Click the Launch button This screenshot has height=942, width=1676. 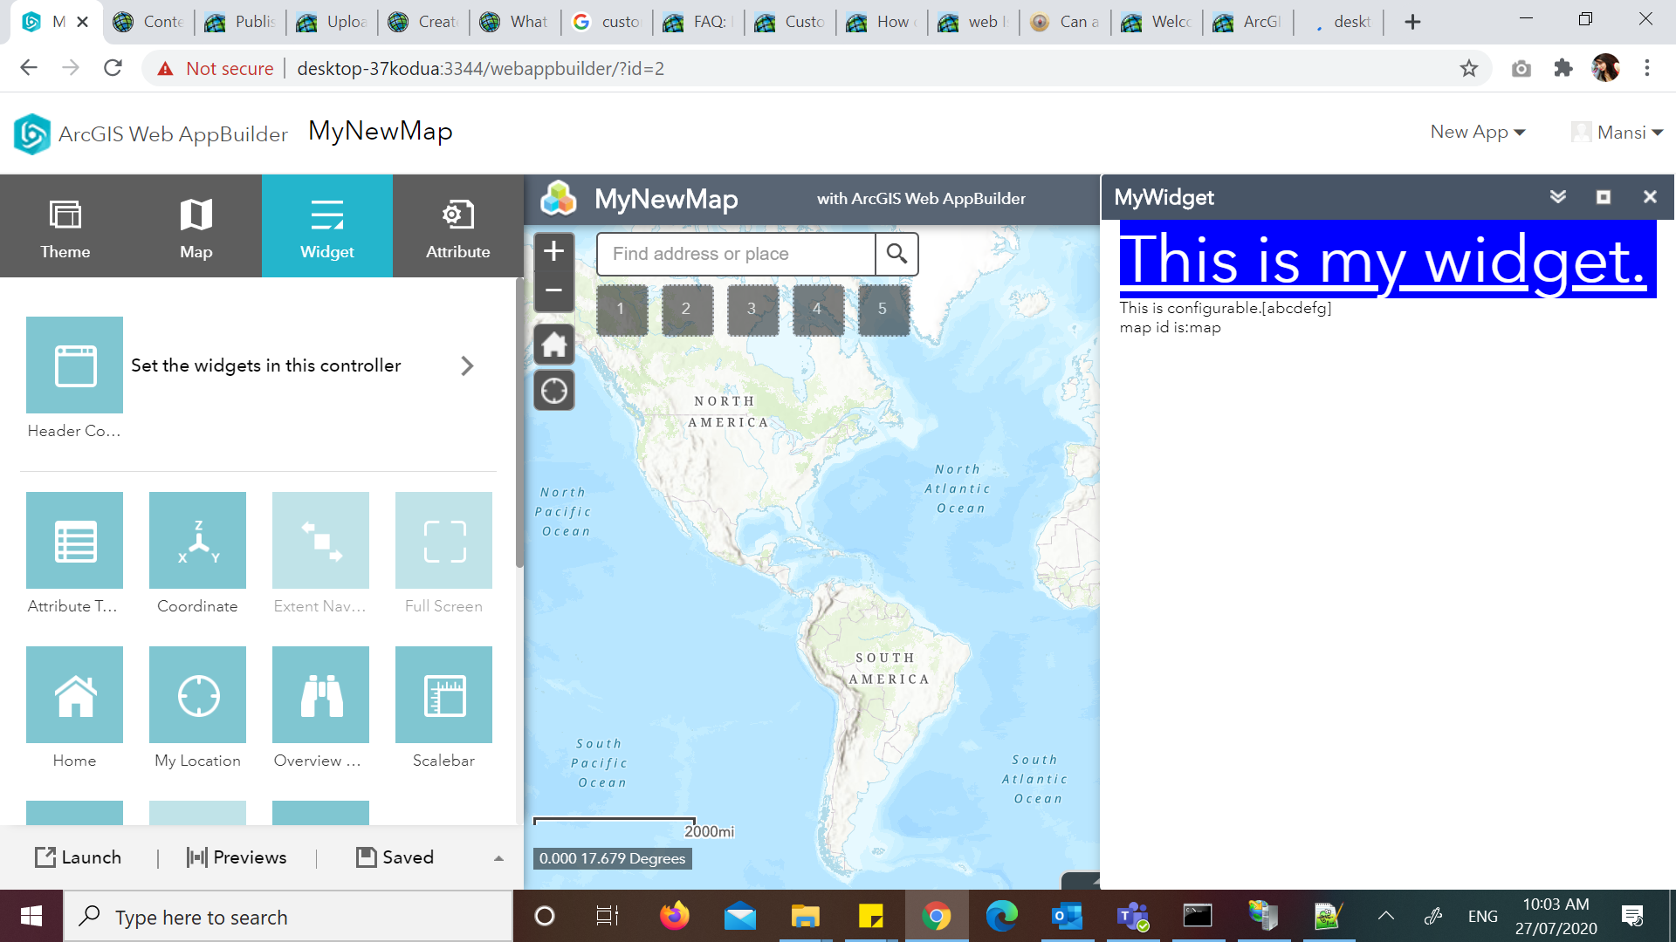pyautogui.click(x=79, y=857)
